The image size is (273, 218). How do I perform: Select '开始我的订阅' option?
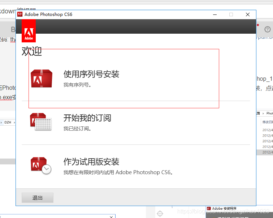point(87,118)
